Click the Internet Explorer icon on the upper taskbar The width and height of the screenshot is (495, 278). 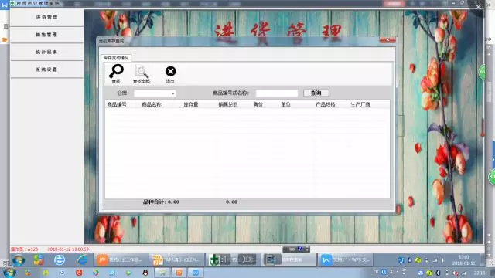pyautogui.click(x=82, y=260)
